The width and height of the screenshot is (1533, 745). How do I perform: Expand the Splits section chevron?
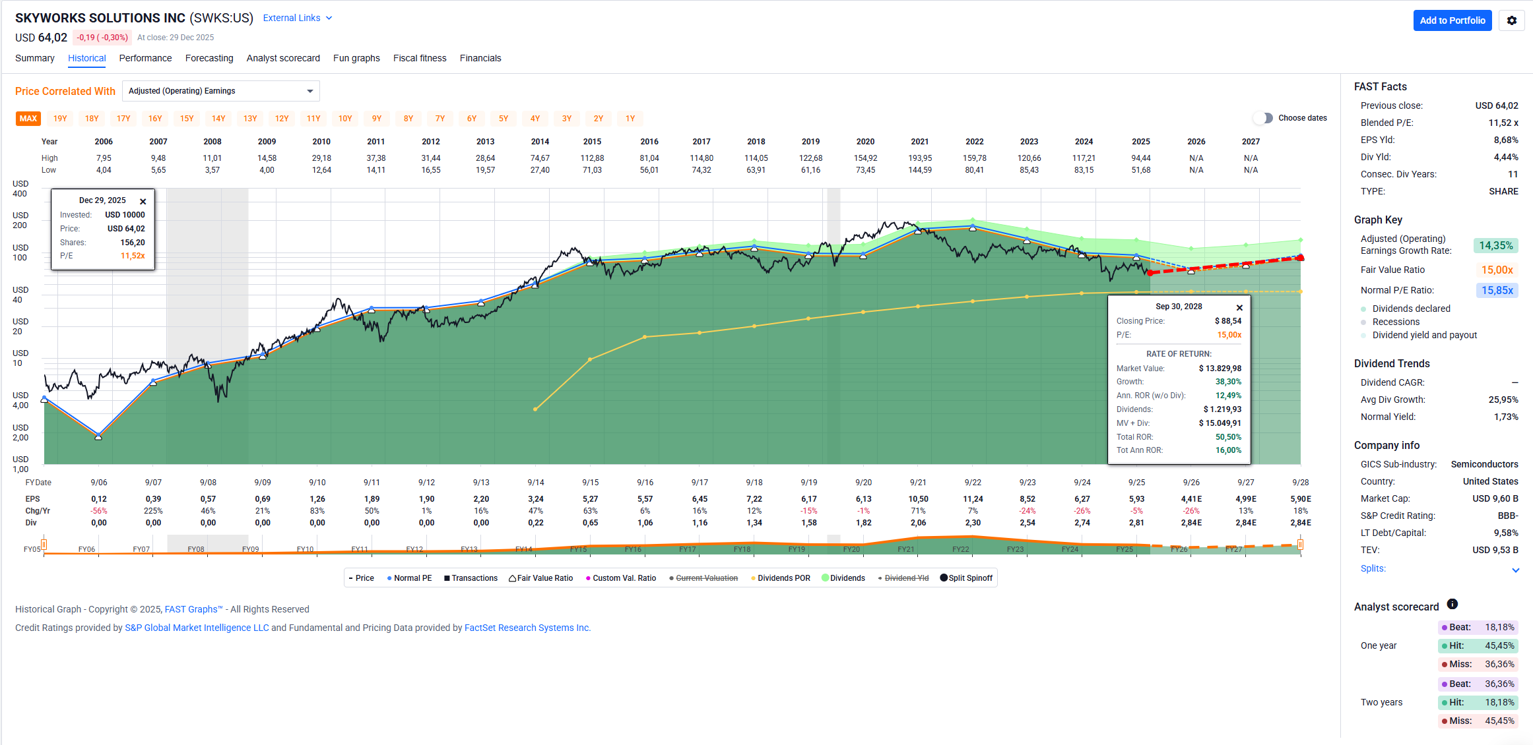pos(1515,570)
